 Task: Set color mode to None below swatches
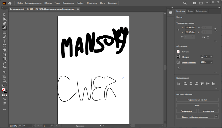click(6, 95)
